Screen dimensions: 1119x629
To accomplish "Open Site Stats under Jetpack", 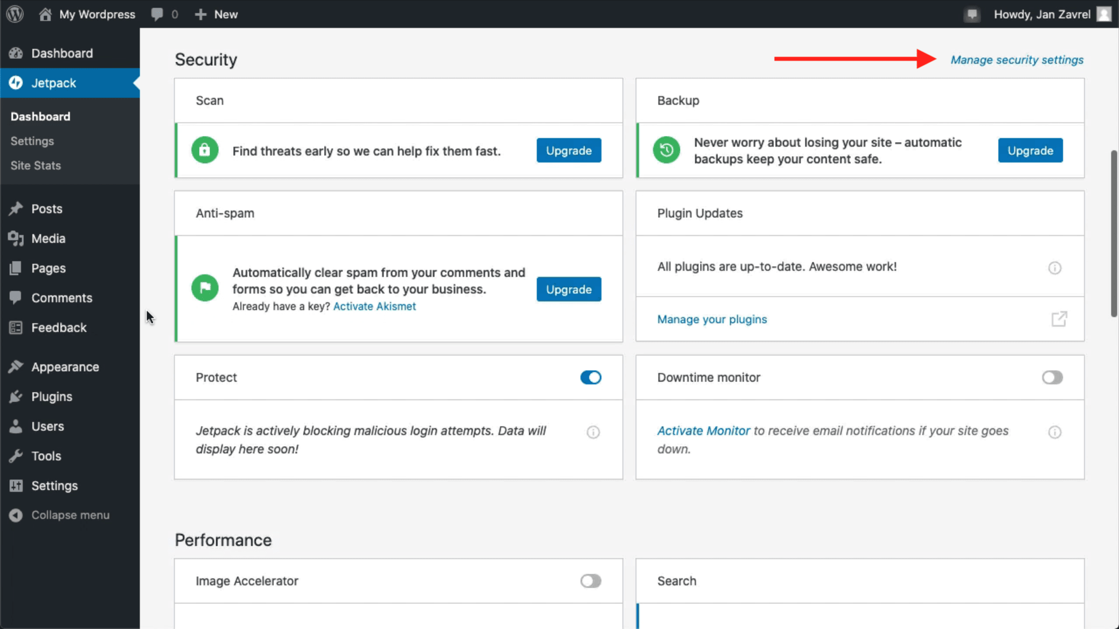I will pyautogui.click(x=36, y=165).
